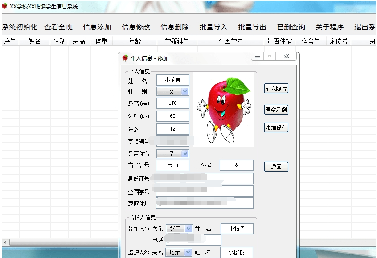Open the 信息修改 menu item

(135, 26)
